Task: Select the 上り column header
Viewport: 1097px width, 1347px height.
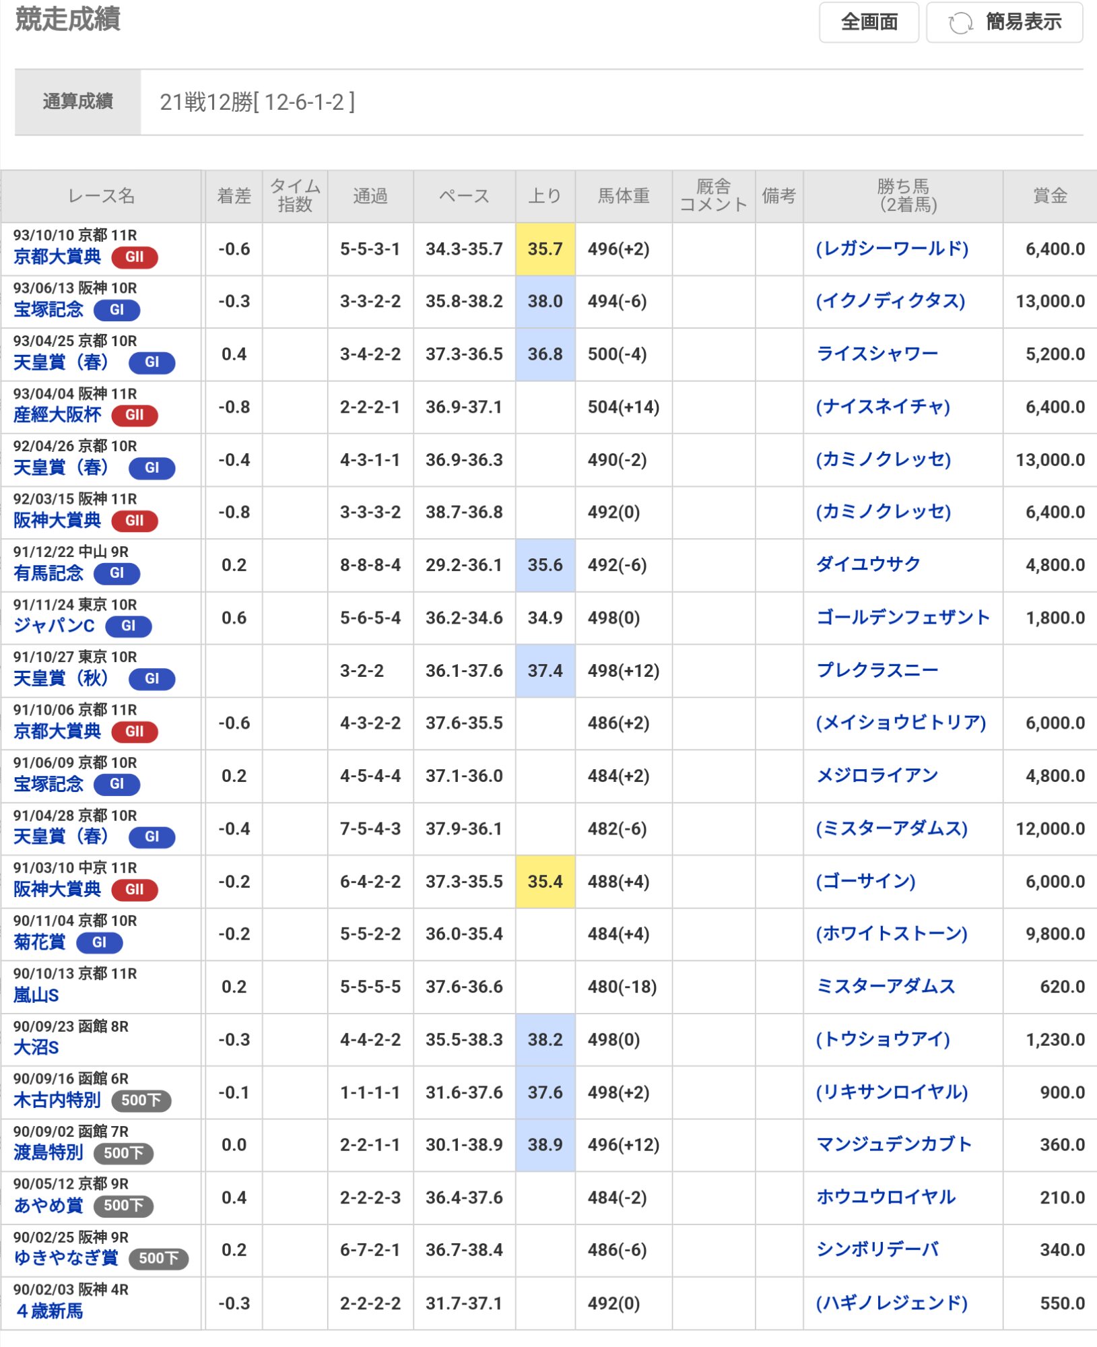Action: (x=544, y=196)
